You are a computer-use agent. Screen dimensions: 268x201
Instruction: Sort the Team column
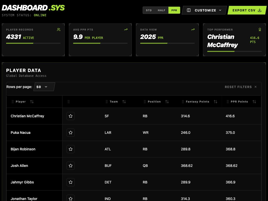[x=124, y=102]
